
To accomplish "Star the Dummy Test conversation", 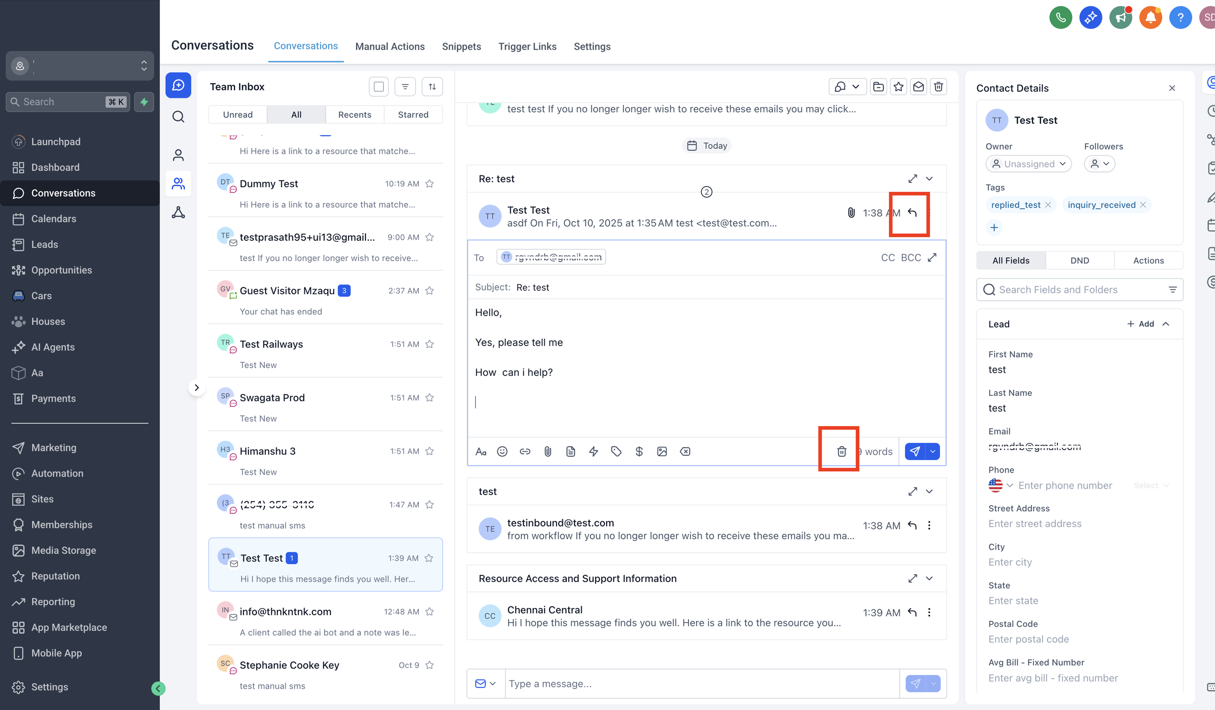I will tap(430, 184).
